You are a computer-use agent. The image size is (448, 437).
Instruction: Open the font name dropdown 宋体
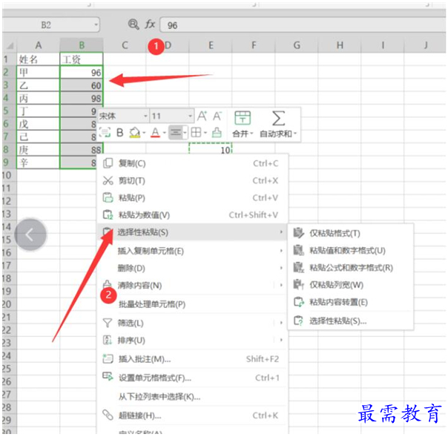pyautogui.click(x=145, y=116)
